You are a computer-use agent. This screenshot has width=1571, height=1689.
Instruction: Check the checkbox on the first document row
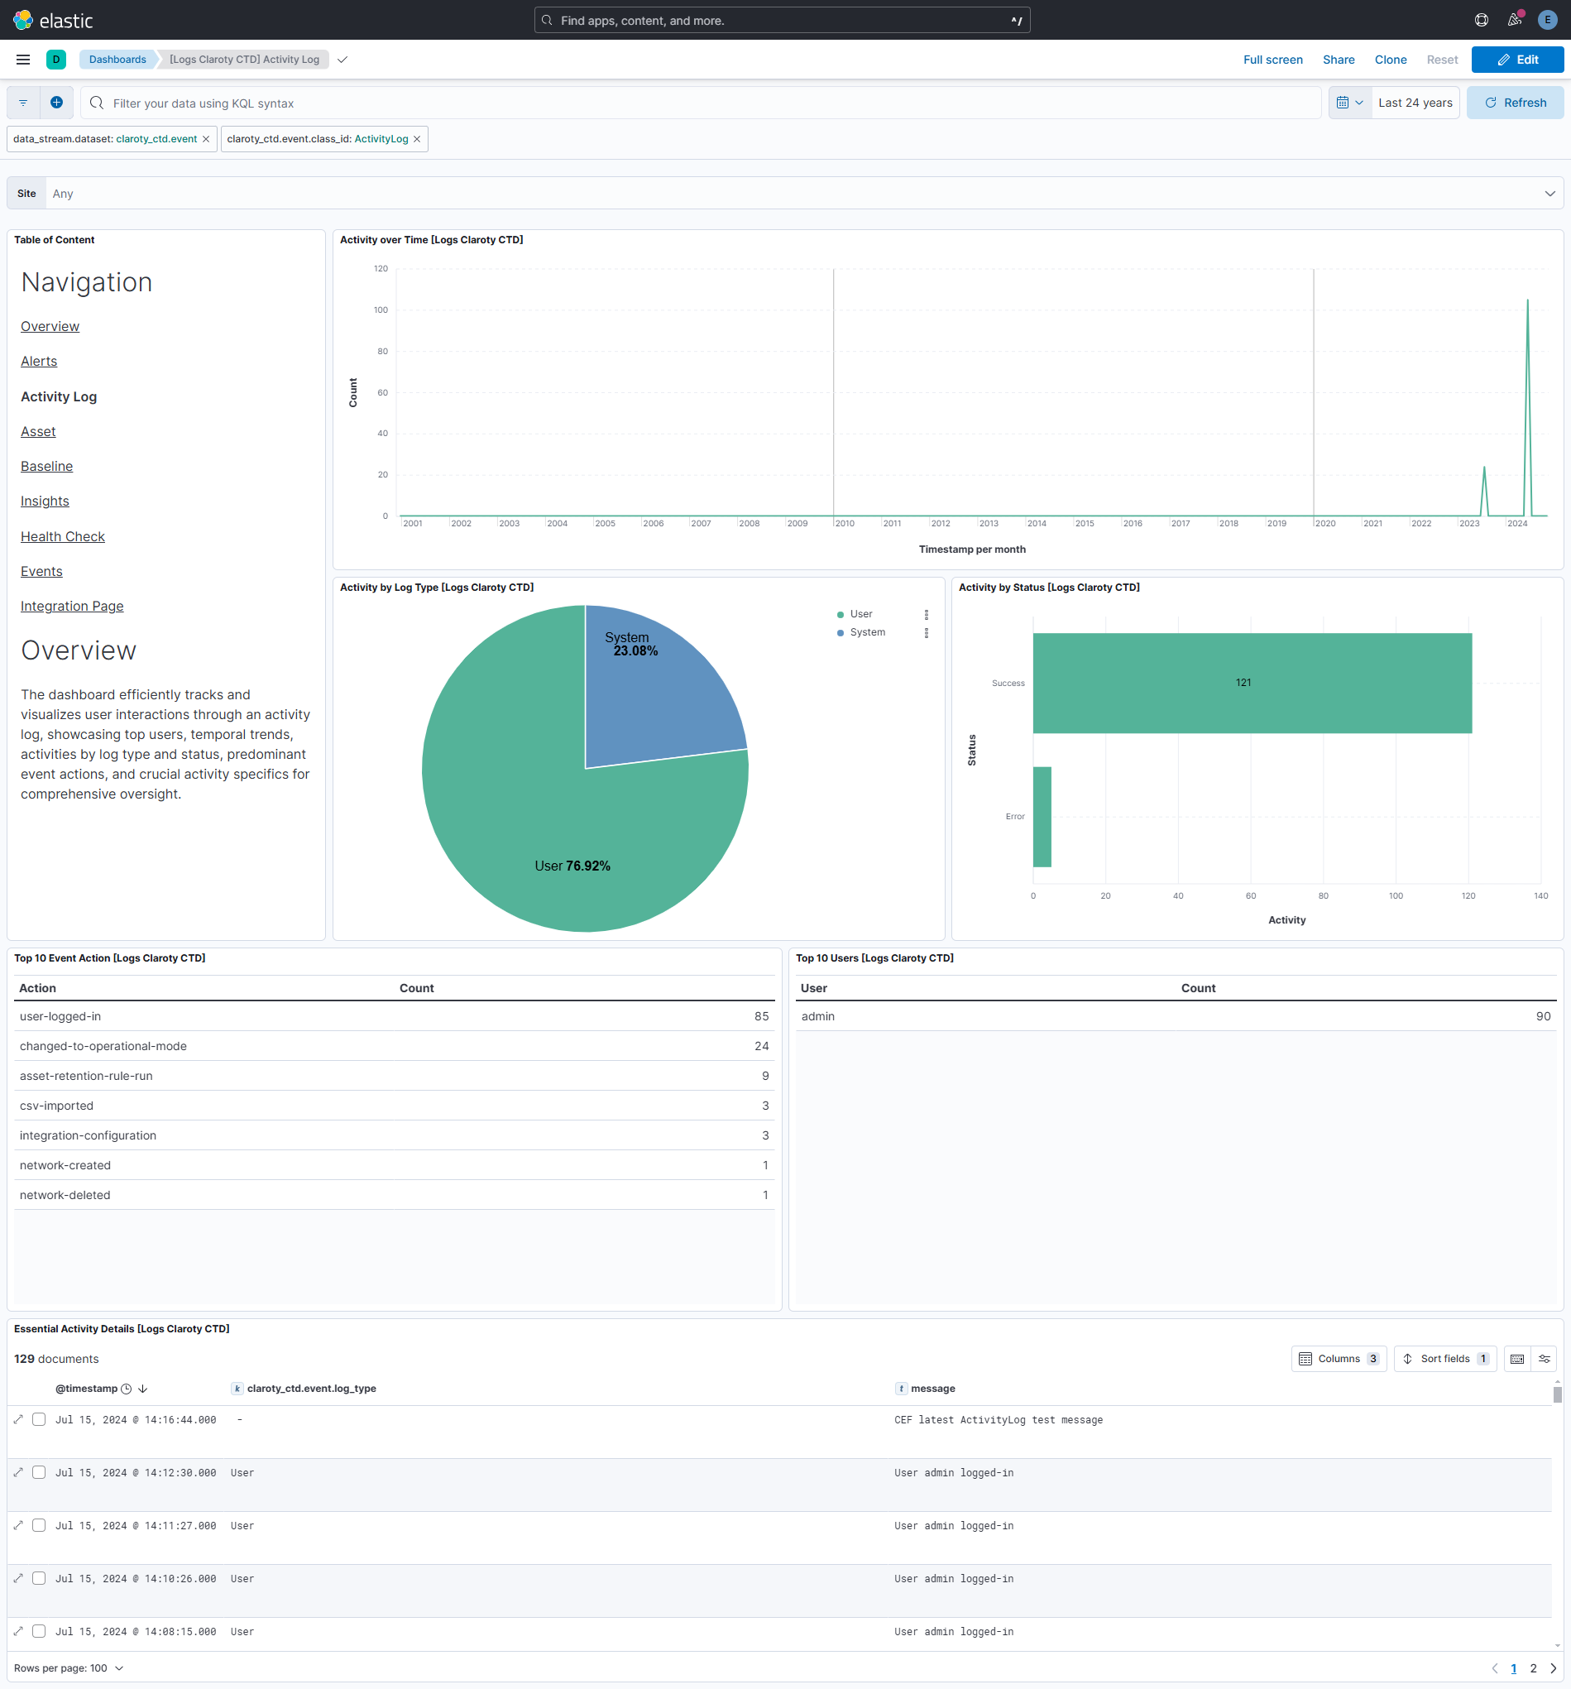[x=39, y=1419]
